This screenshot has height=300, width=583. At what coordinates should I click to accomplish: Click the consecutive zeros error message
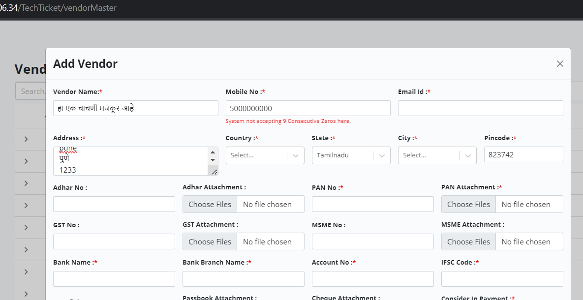pyautogui.click(x=288, y=121)
